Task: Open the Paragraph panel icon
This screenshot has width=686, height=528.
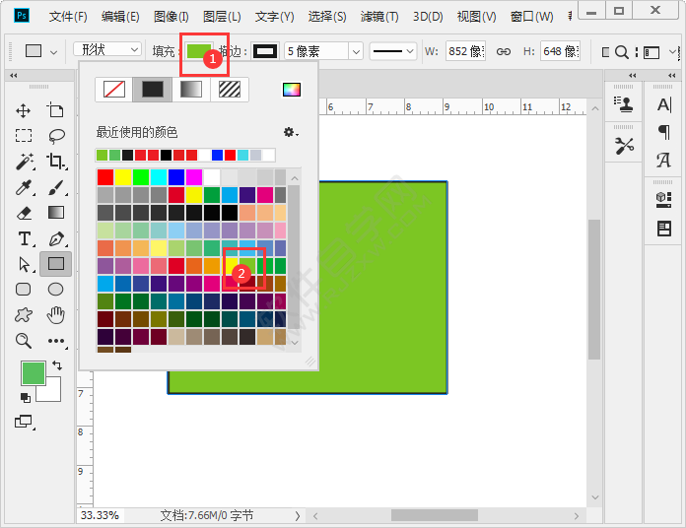Action: 664,132
